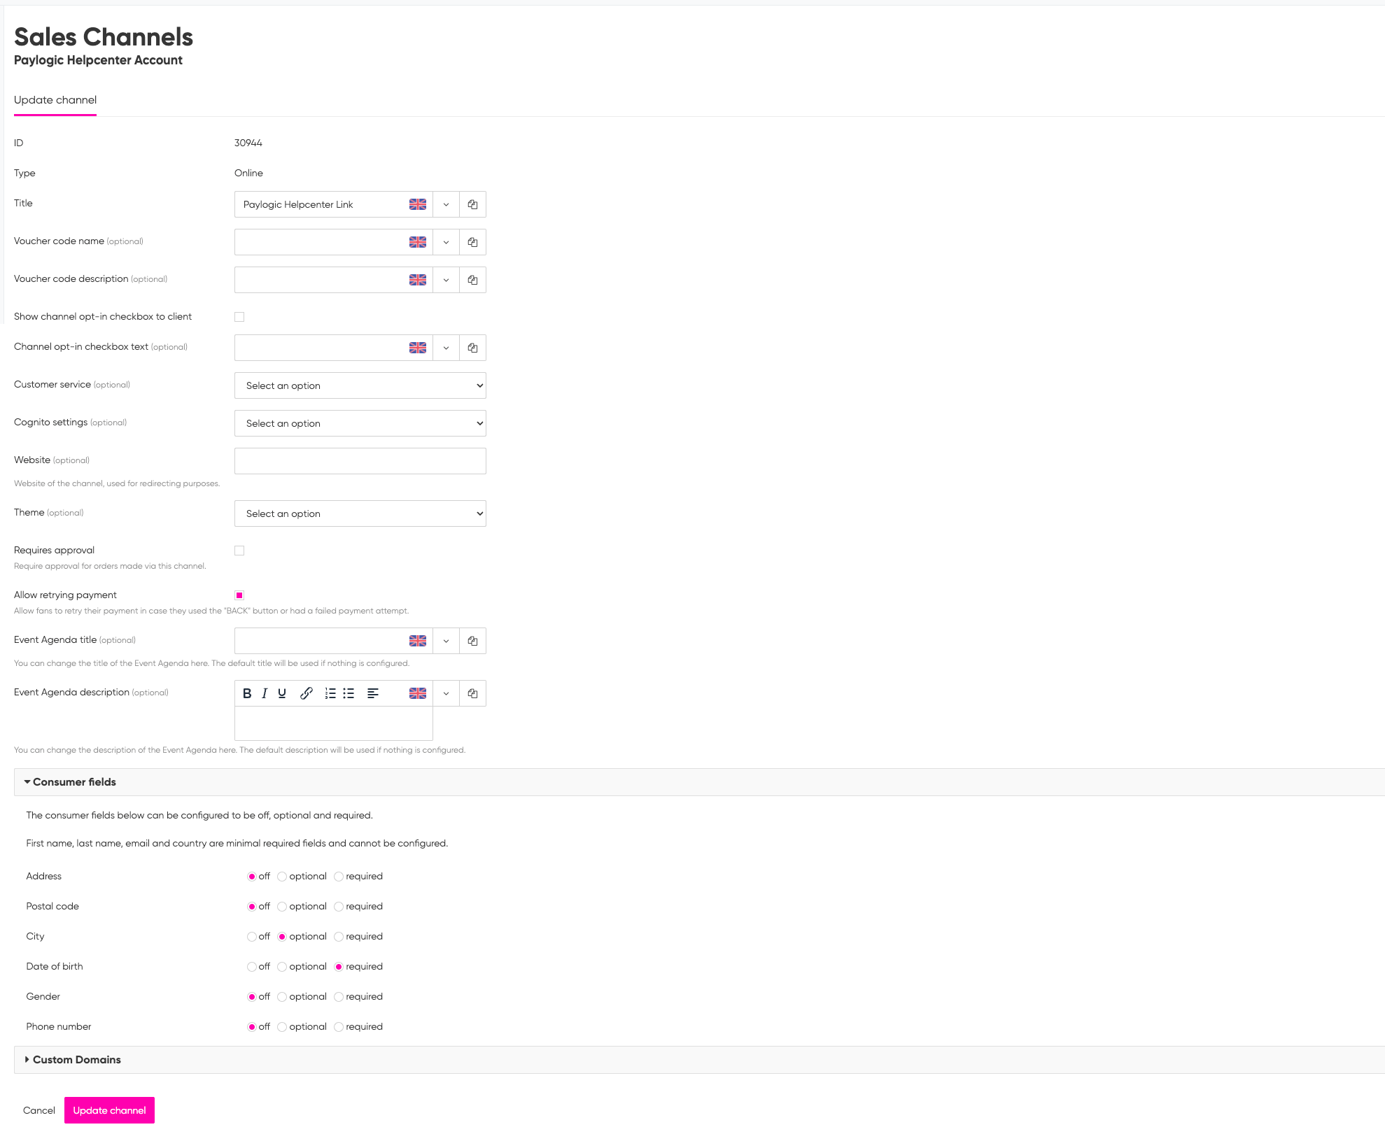Open the Customer service select box
This screenshot has height=1141, width=1385.
(360, 385)
